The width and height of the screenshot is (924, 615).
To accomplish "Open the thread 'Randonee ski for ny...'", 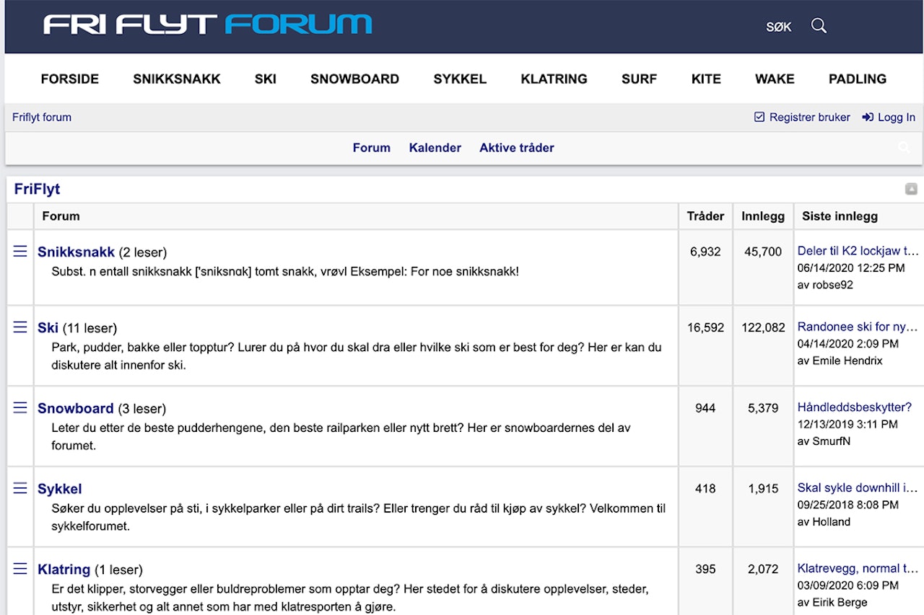I will click(x=858, y=327).
